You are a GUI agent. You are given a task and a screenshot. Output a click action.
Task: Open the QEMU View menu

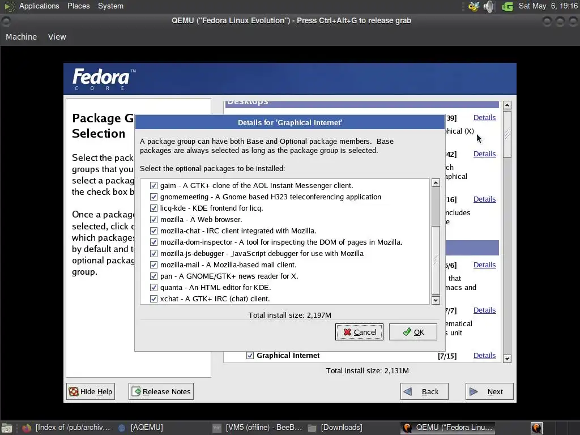(x=57, y=37)
